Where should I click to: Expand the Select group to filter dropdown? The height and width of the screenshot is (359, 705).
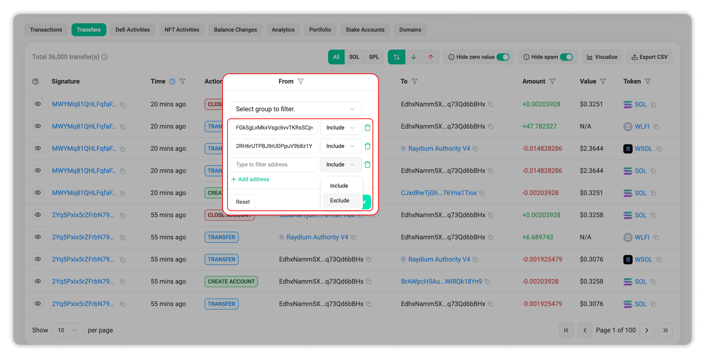click(295, 109)
